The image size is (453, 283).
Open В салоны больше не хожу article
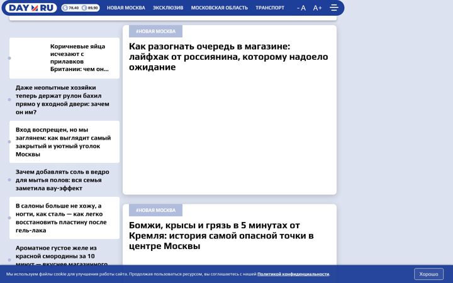pos(61,218)
